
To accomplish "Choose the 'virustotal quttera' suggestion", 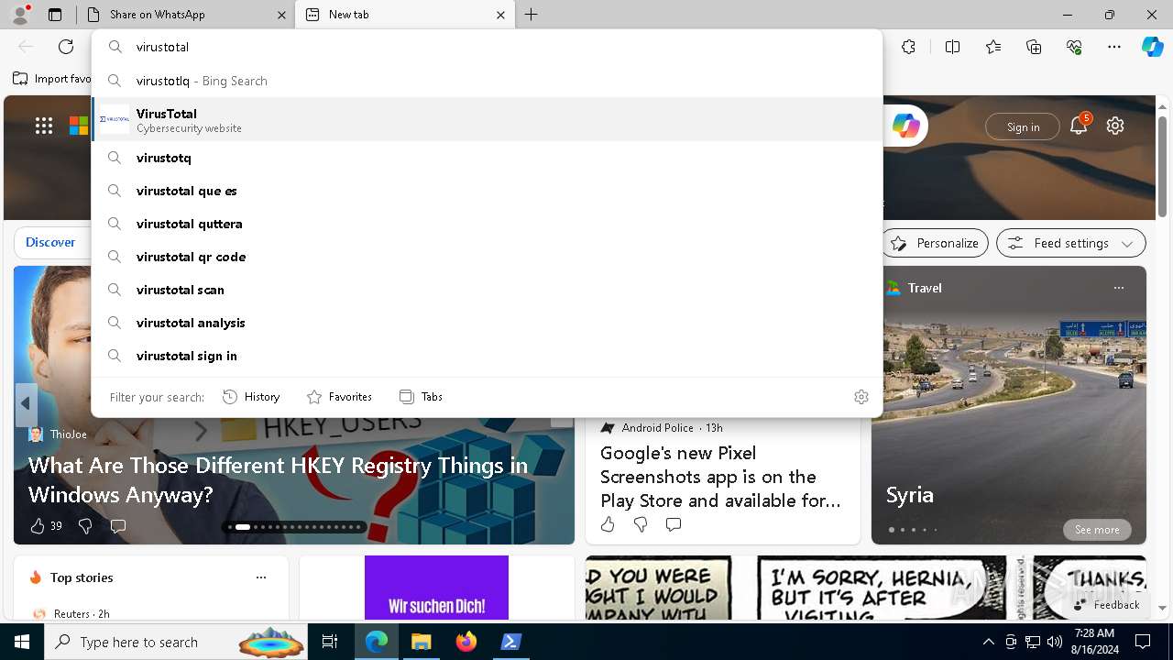I will pyautogui.click(x=487, y=224).
